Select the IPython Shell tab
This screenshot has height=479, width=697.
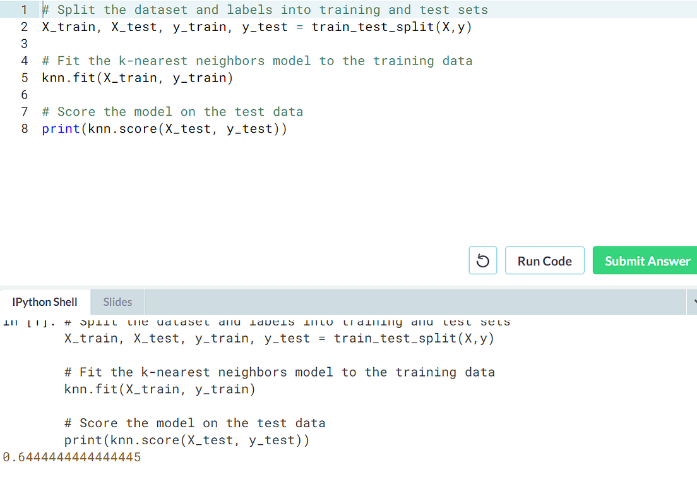(44, 302)
